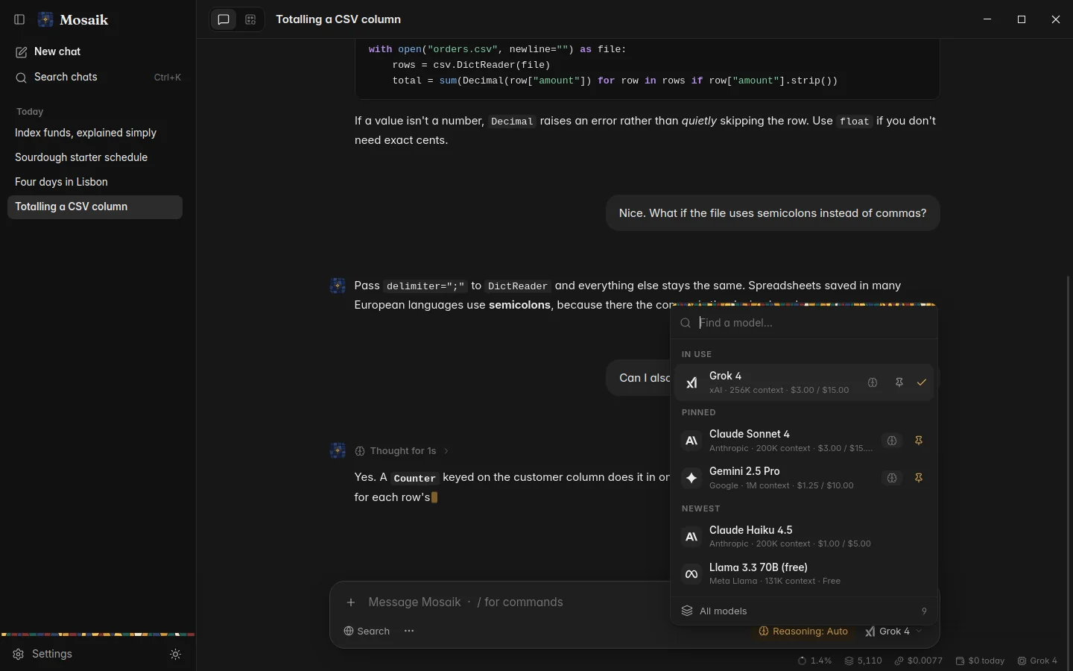Viewport: 1073px width, 671px height.
Task: Click the Mosaik logo icon
Action: [x=45, y=19]
